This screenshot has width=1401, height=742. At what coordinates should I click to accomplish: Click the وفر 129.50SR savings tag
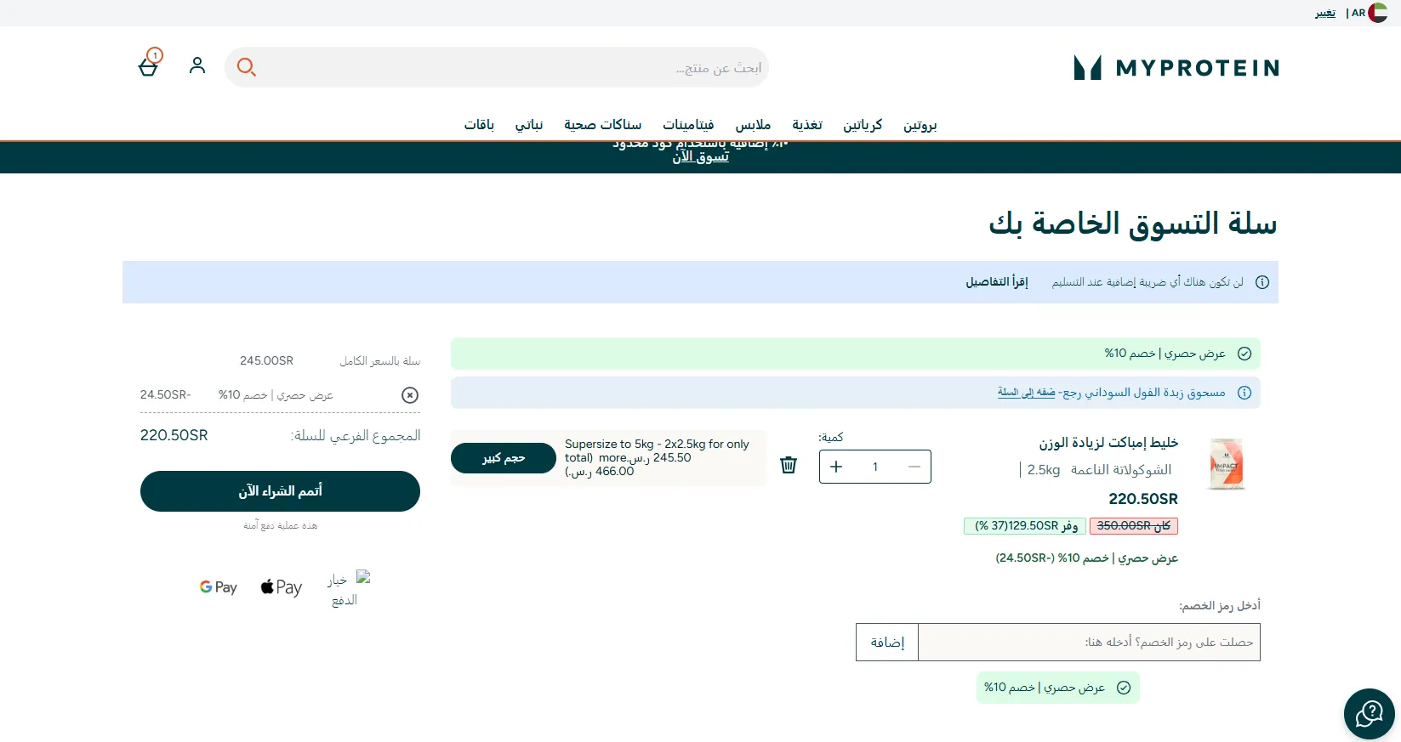[1025, 526]
